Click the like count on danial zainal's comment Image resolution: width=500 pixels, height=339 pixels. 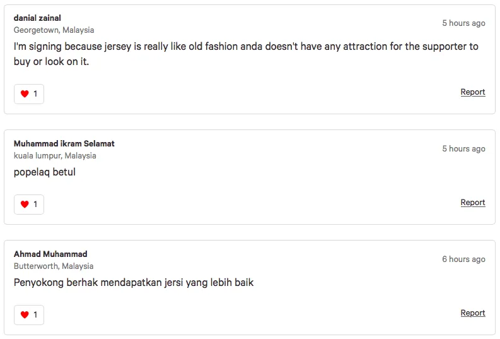(35, 94)
